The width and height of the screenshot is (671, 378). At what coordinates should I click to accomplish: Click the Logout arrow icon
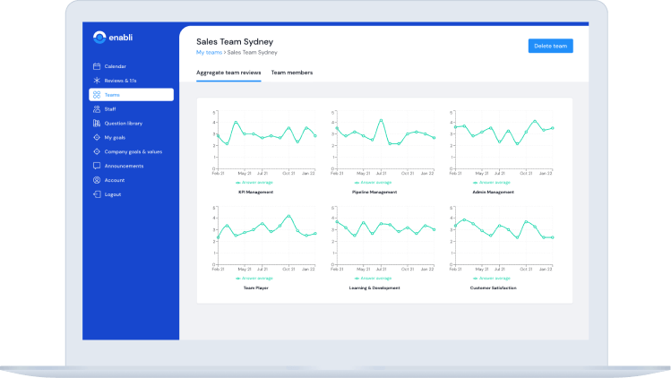tap(96, 194)
